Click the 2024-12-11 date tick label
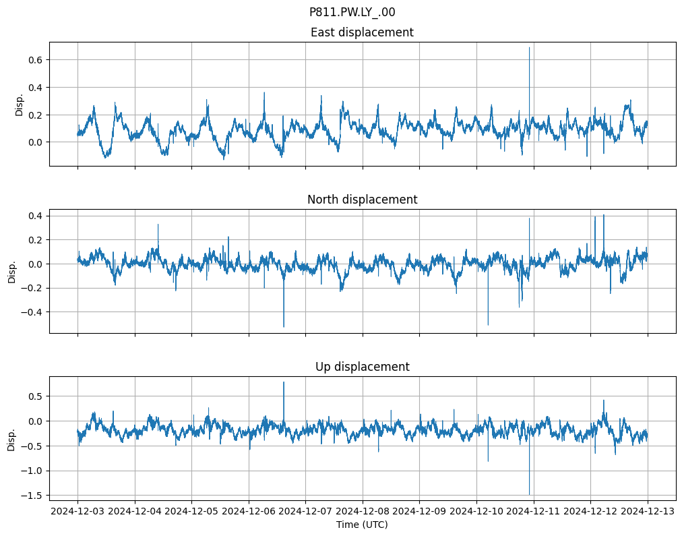 [534, 512]
